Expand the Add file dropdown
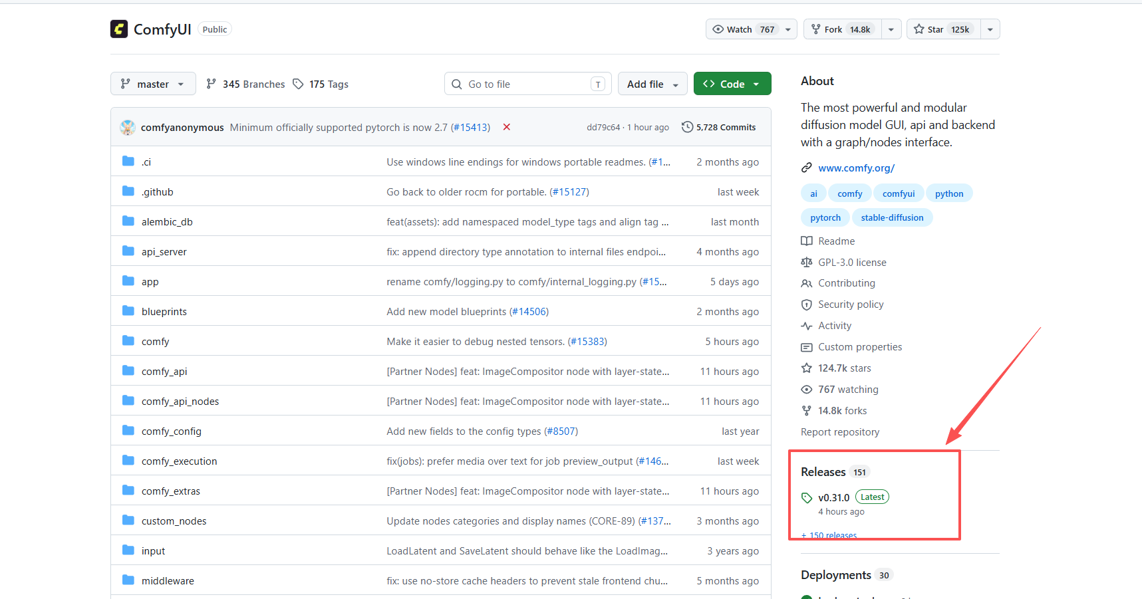1142x599 pixels. coord(652,84)
